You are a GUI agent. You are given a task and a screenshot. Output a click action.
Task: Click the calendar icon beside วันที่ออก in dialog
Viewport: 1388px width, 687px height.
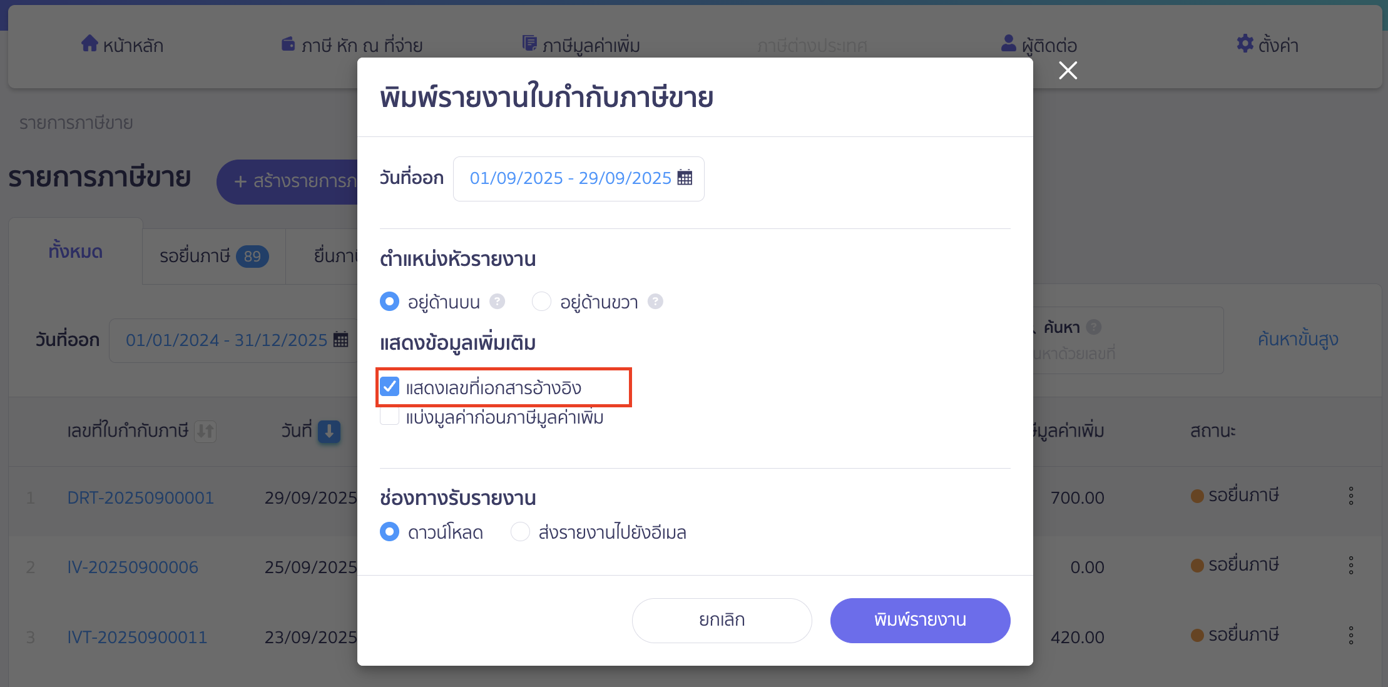685,178
